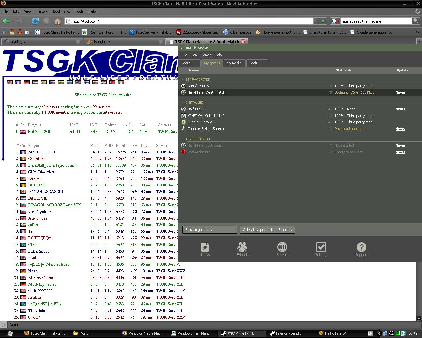
Task: Open the URL bar history dropdown
Action: point(316,21)
